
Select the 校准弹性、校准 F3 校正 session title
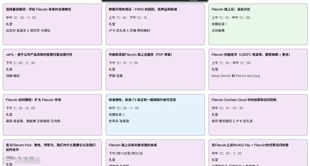click(x=142, y=100)
